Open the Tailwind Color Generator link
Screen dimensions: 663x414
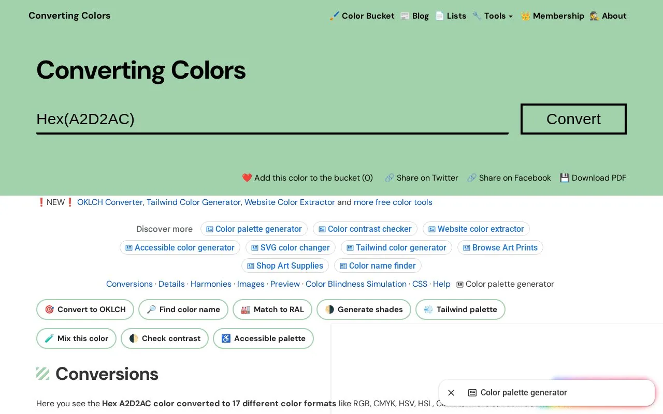tap(193, 202)
